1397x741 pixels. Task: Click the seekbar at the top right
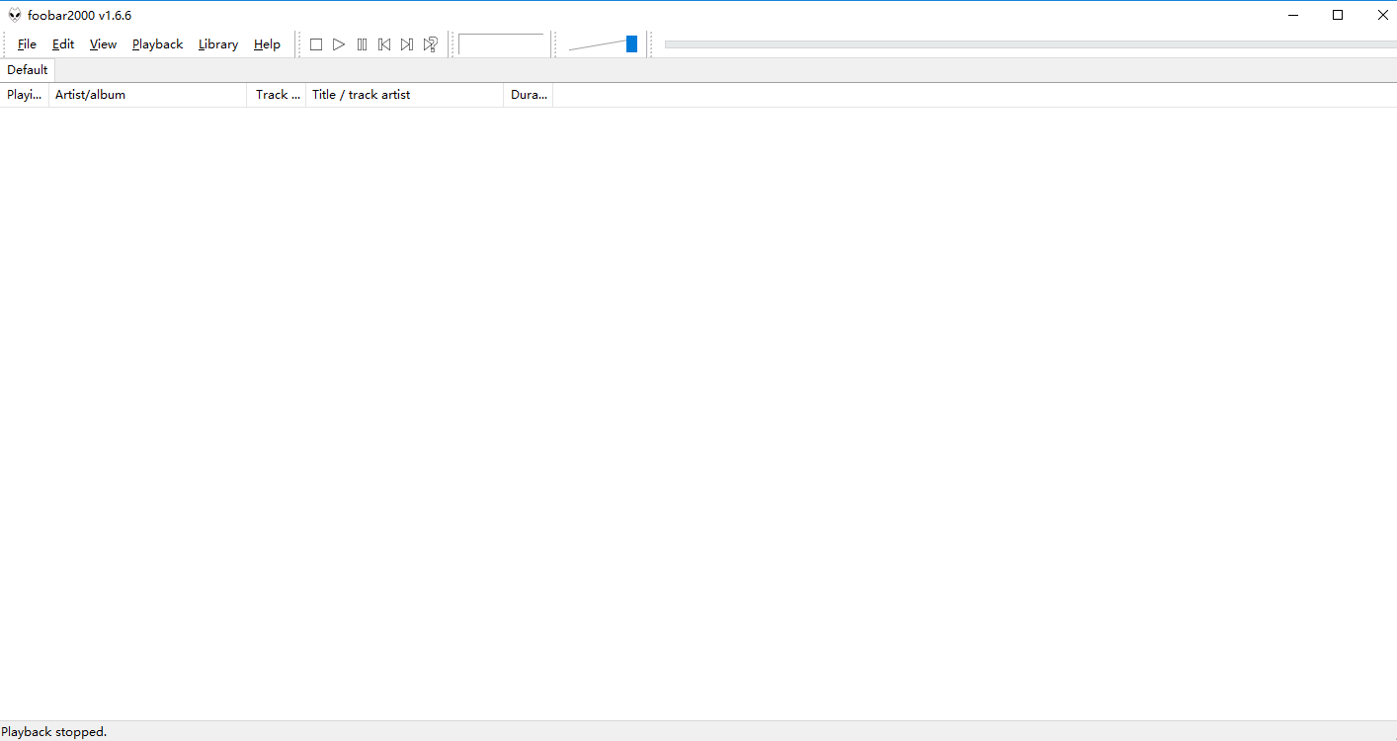click(x=1027, y=43)
